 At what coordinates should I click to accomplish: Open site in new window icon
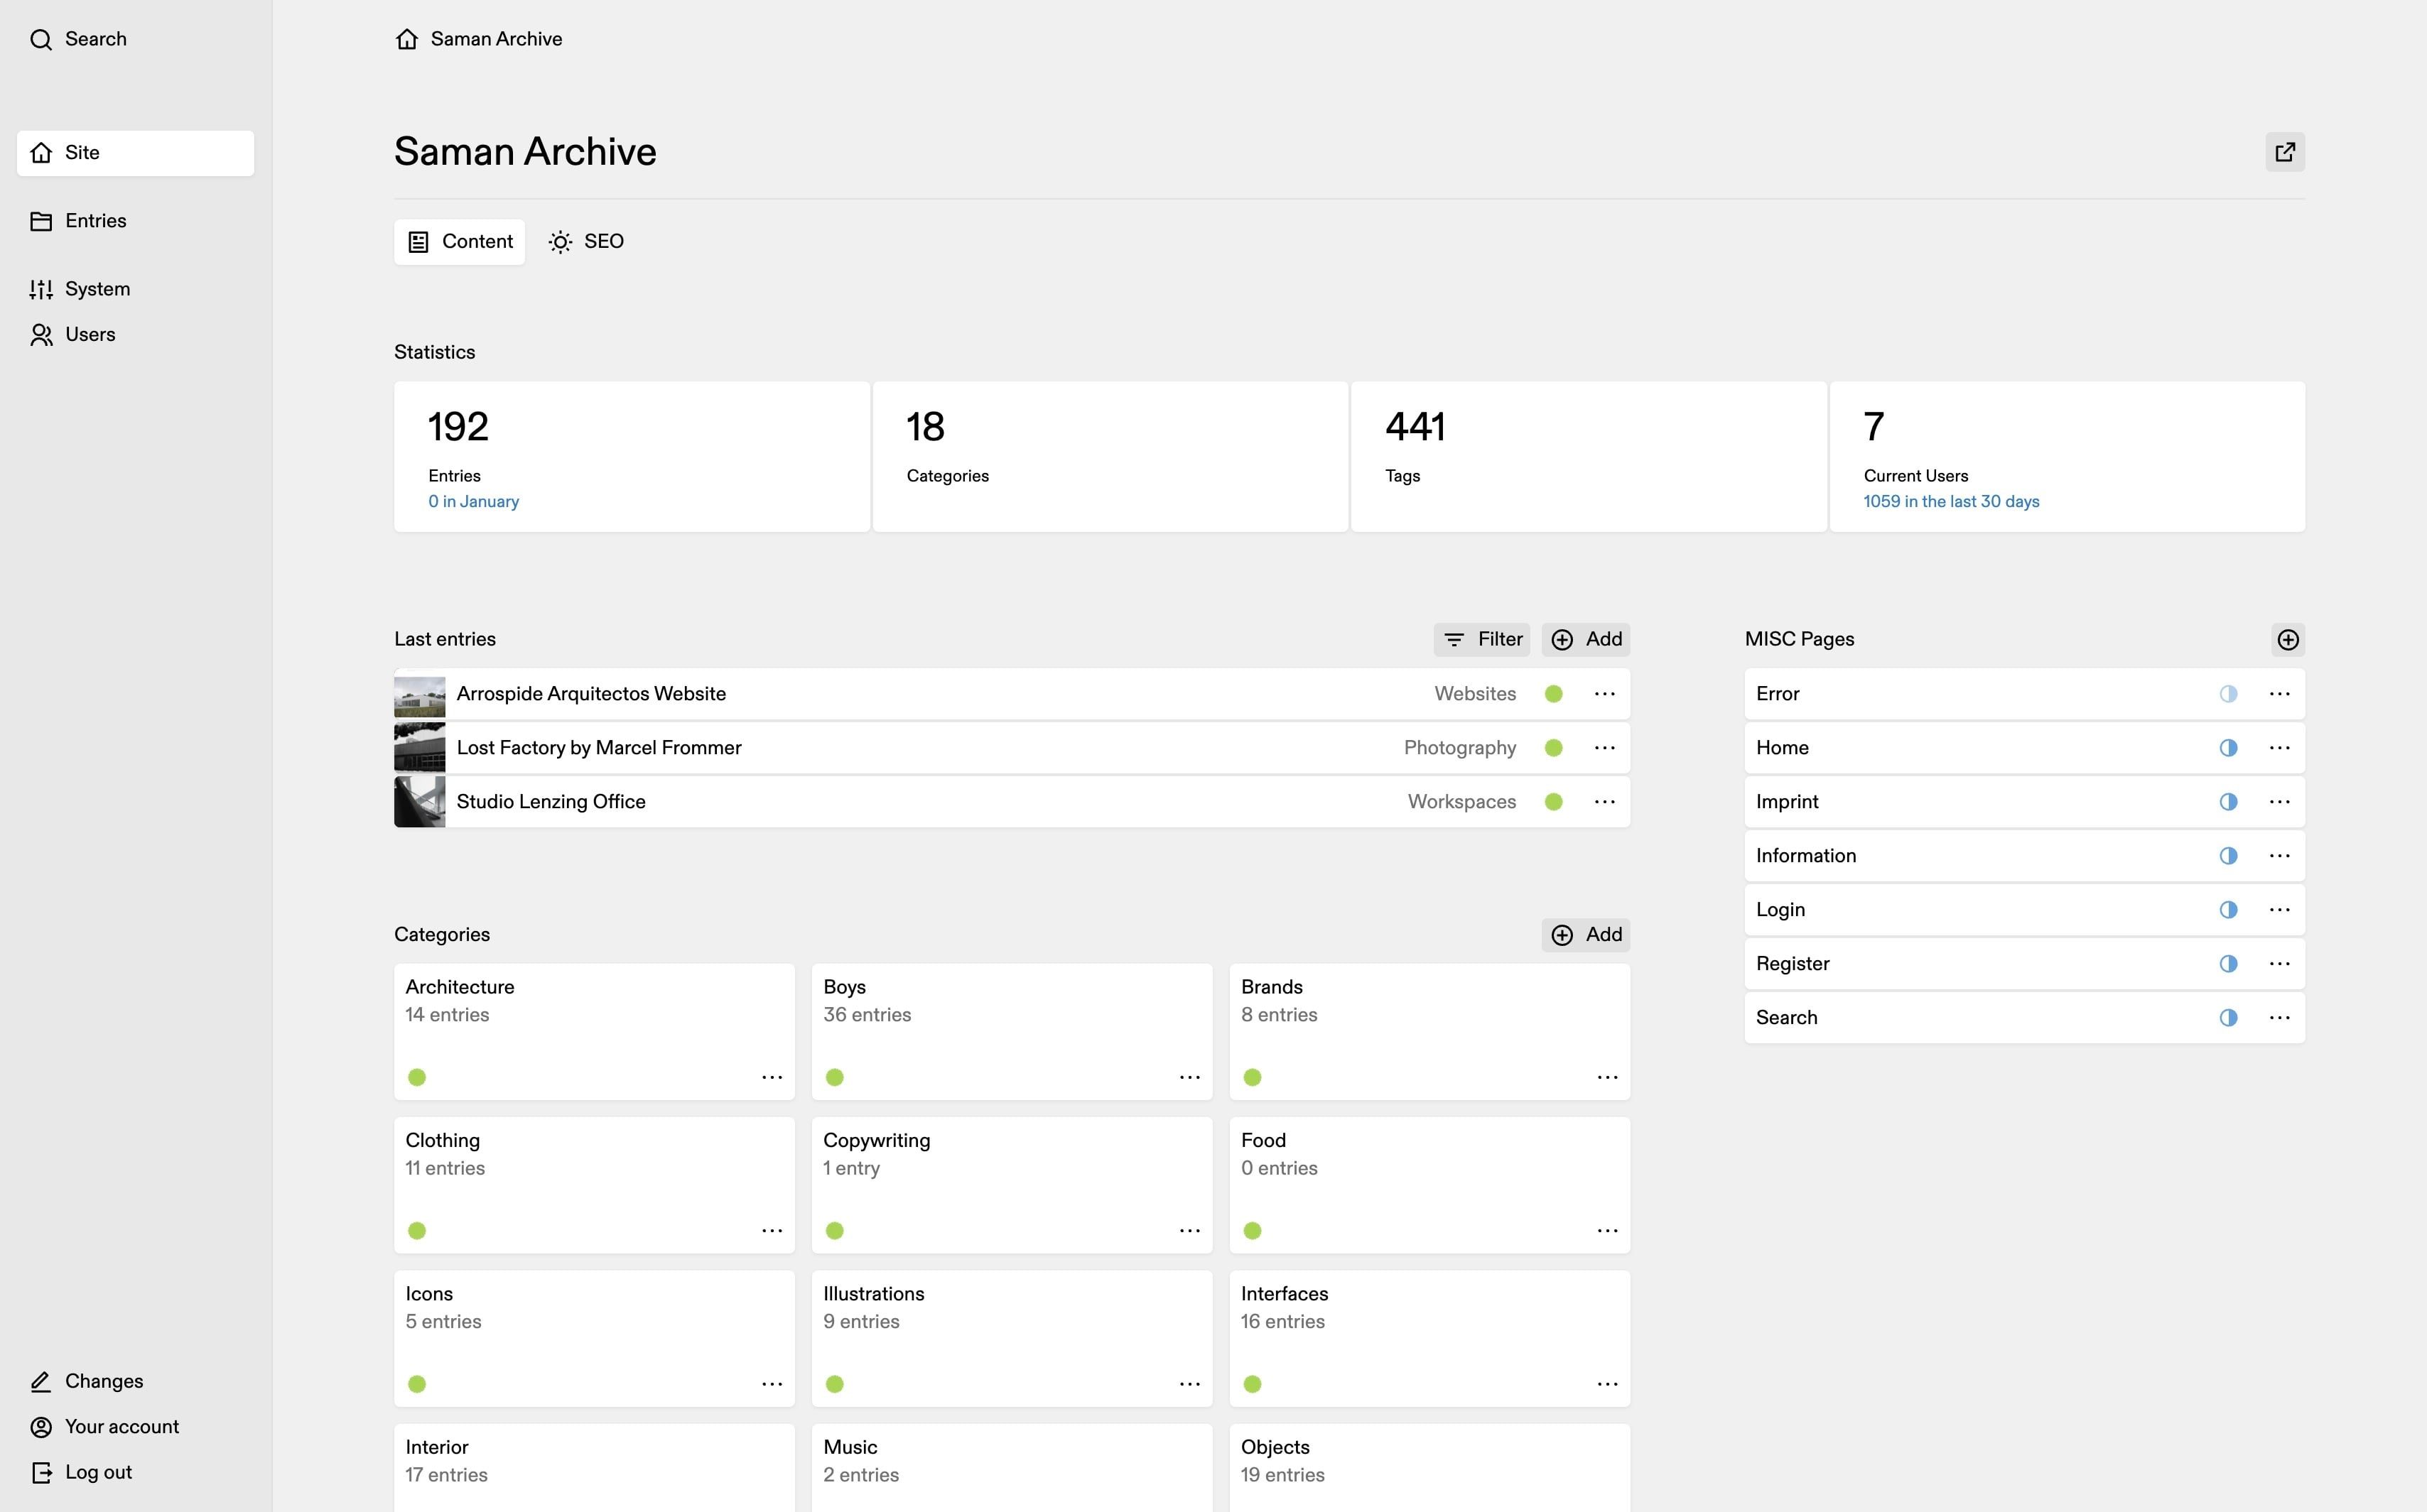click(2285, 152)
